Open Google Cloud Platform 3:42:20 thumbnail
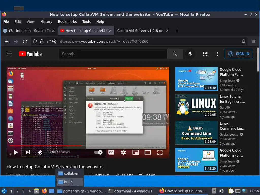The image size is (260, 195). click(x=197, y=160)
